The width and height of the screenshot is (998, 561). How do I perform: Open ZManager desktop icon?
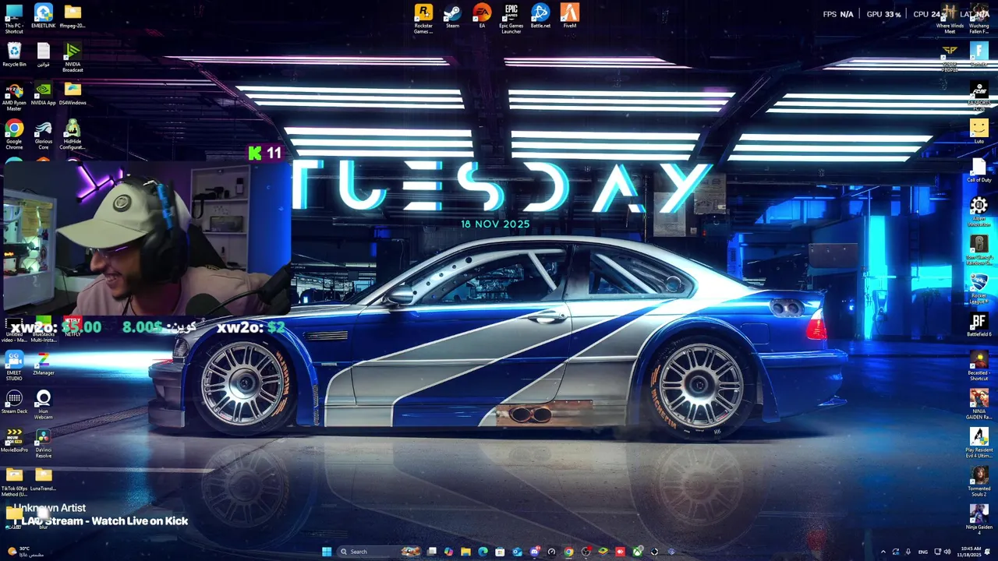pyautogui.click(x=43, y=363)
